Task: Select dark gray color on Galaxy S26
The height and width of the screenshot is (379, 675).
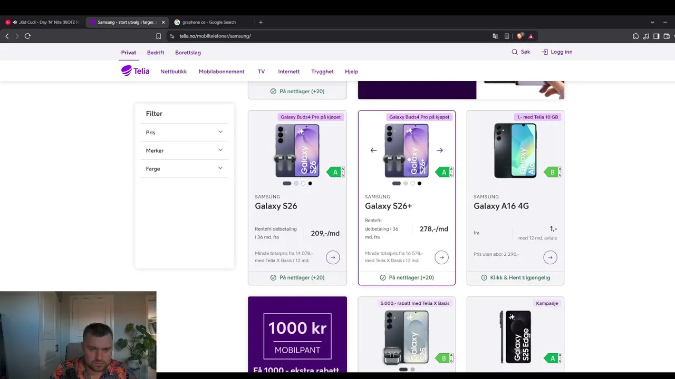Action: click(287, 183)
